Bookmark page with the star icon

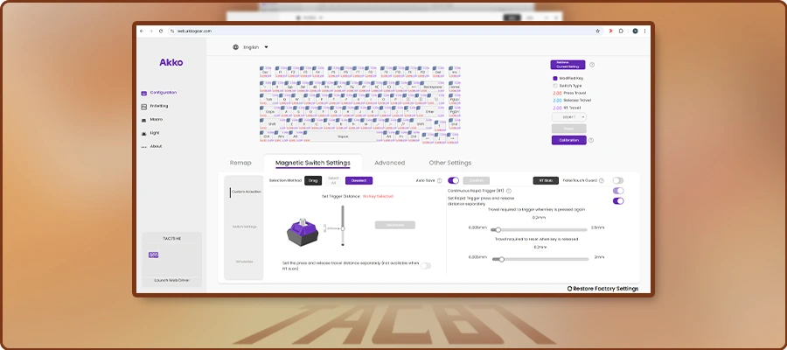(x=598, y=31)
